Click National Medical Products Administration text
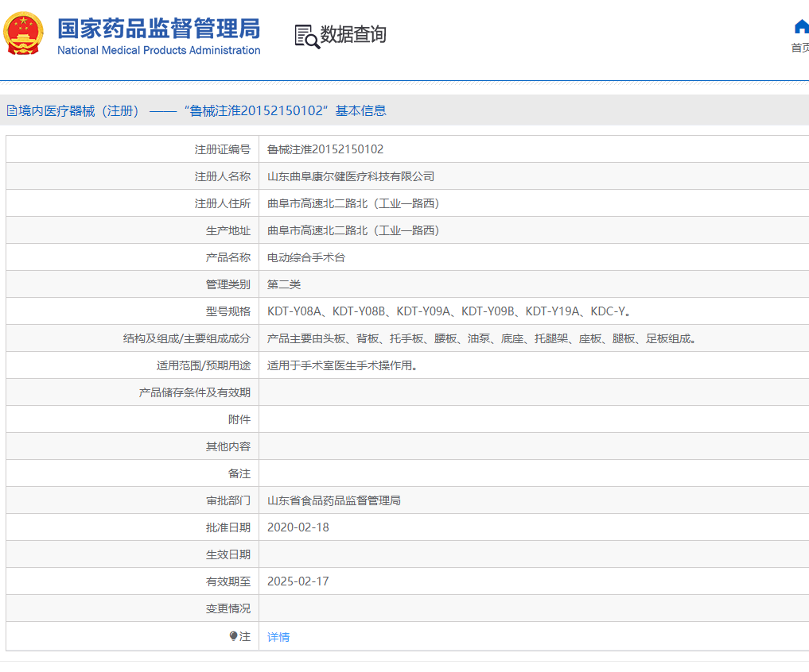The image size is (809, 672). 159,51
